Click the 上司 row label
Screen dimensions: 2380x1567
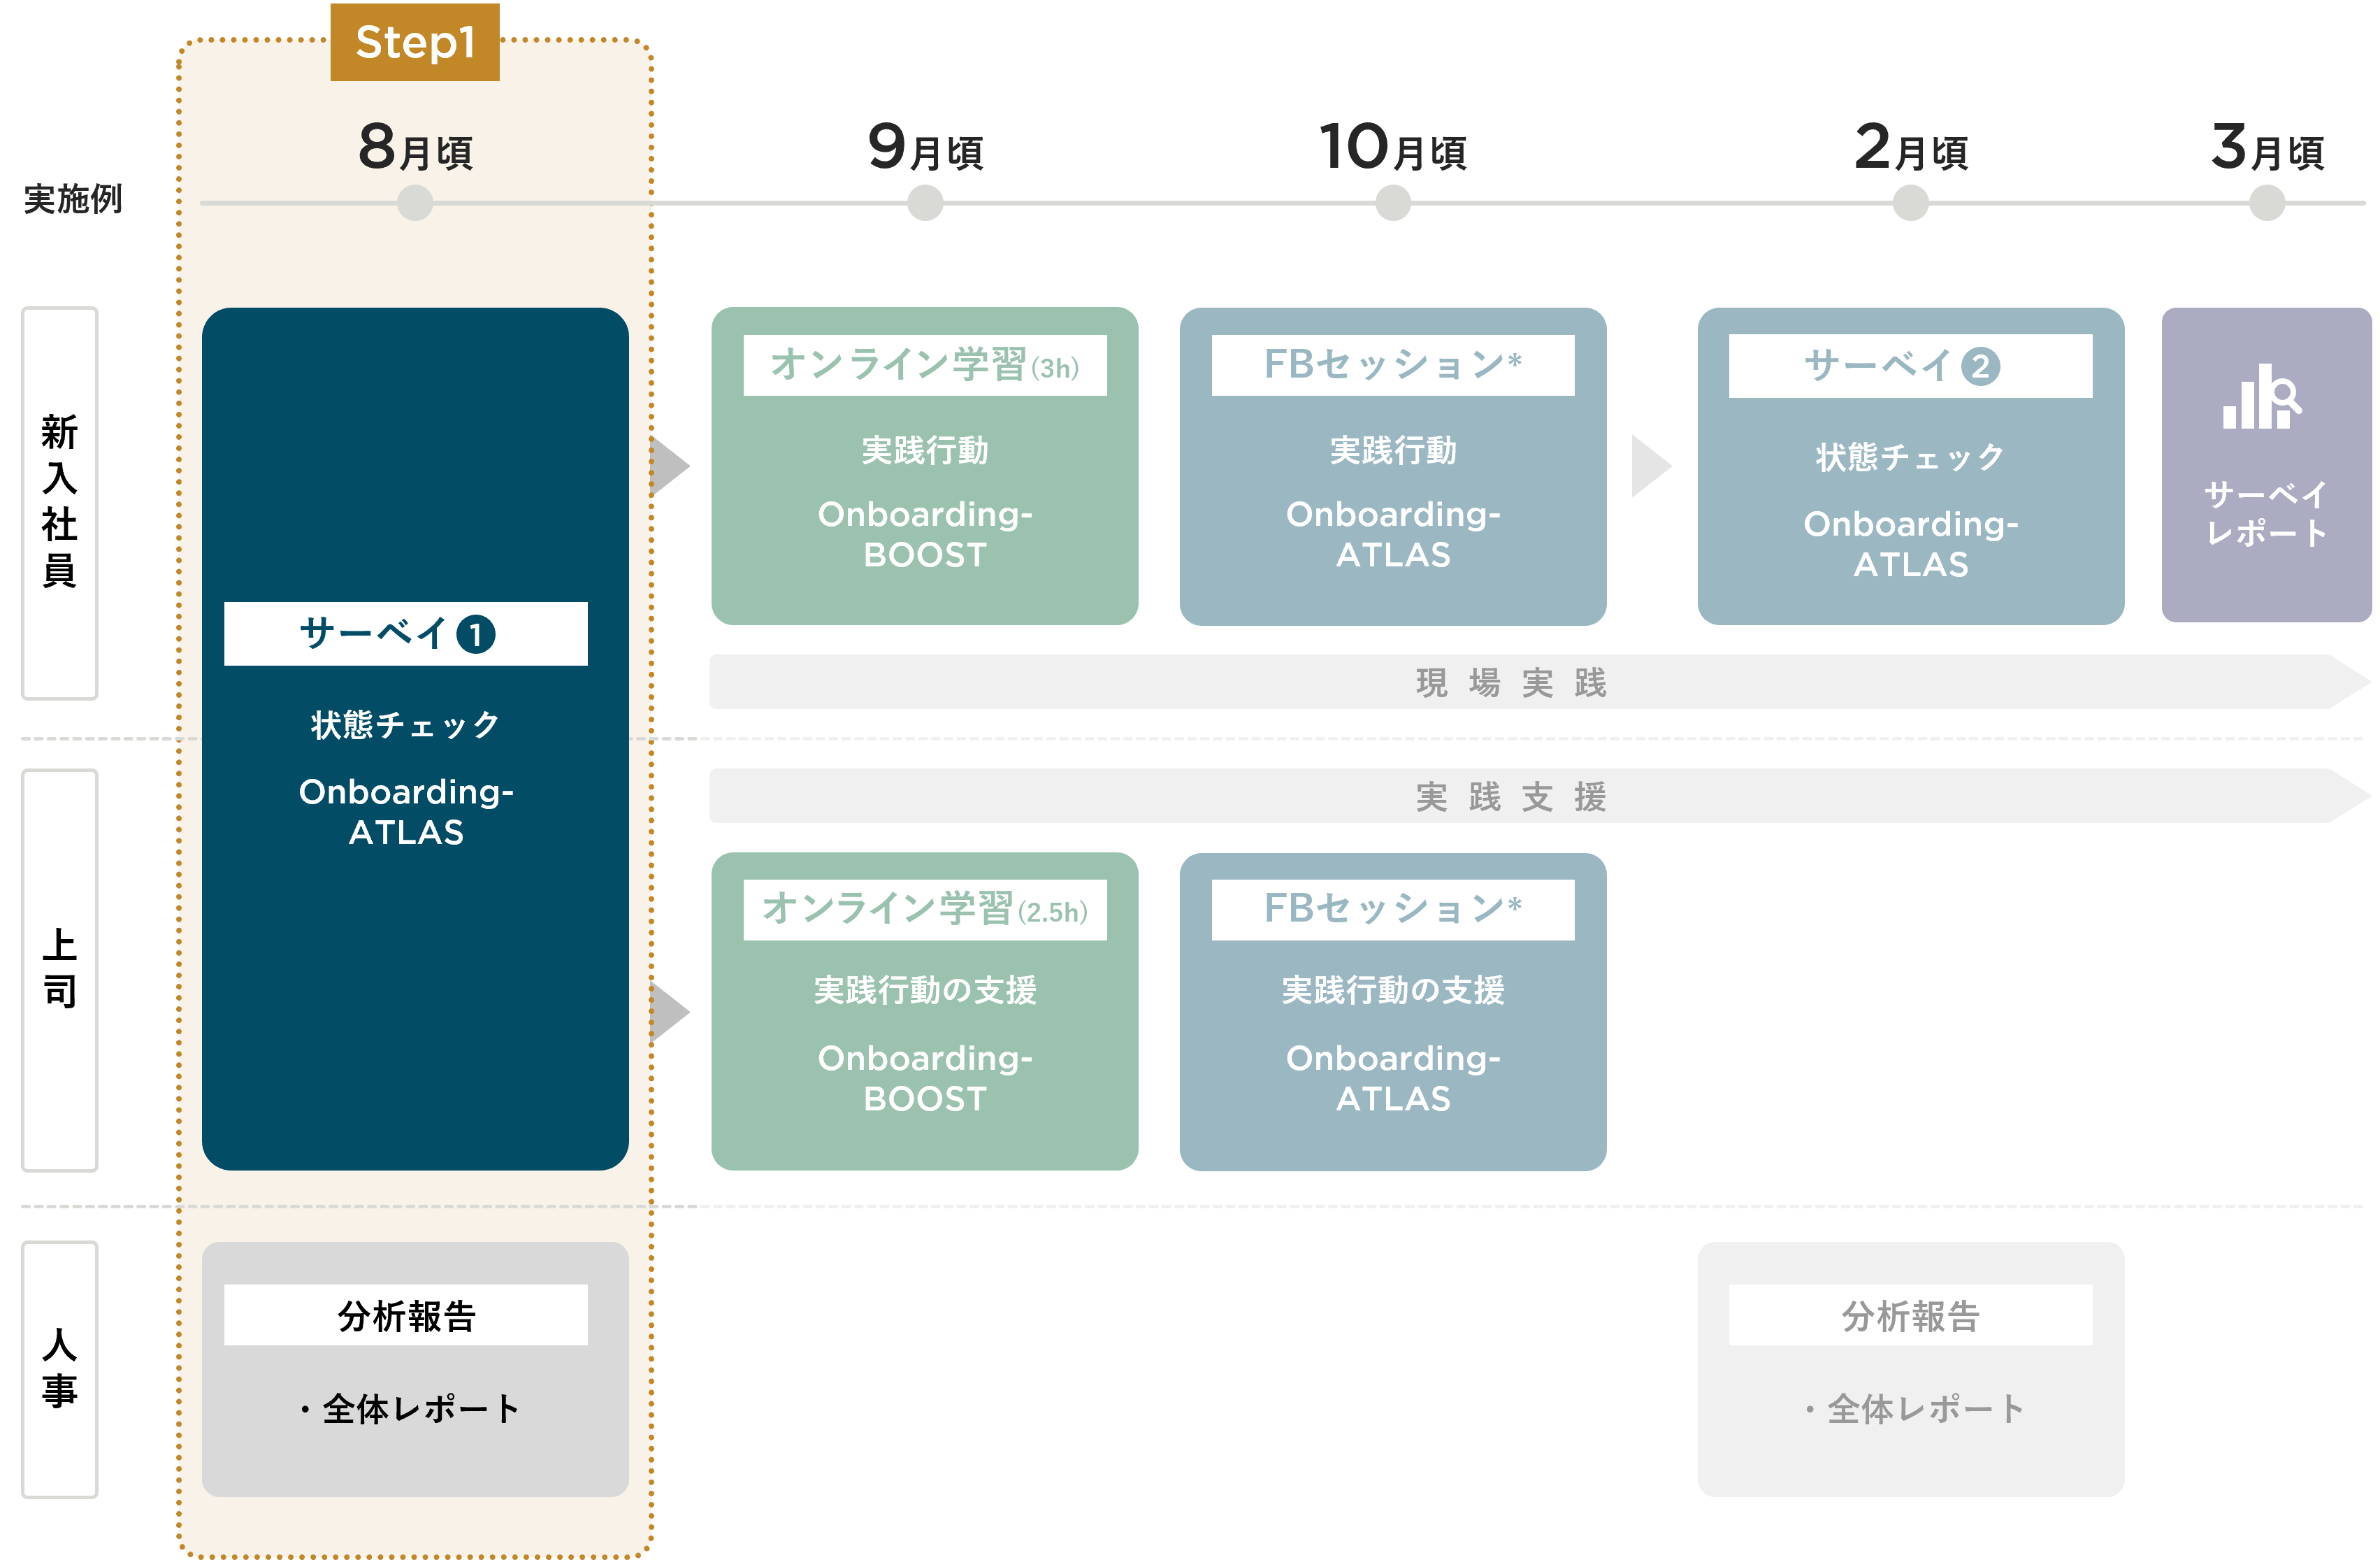(60, 970)
